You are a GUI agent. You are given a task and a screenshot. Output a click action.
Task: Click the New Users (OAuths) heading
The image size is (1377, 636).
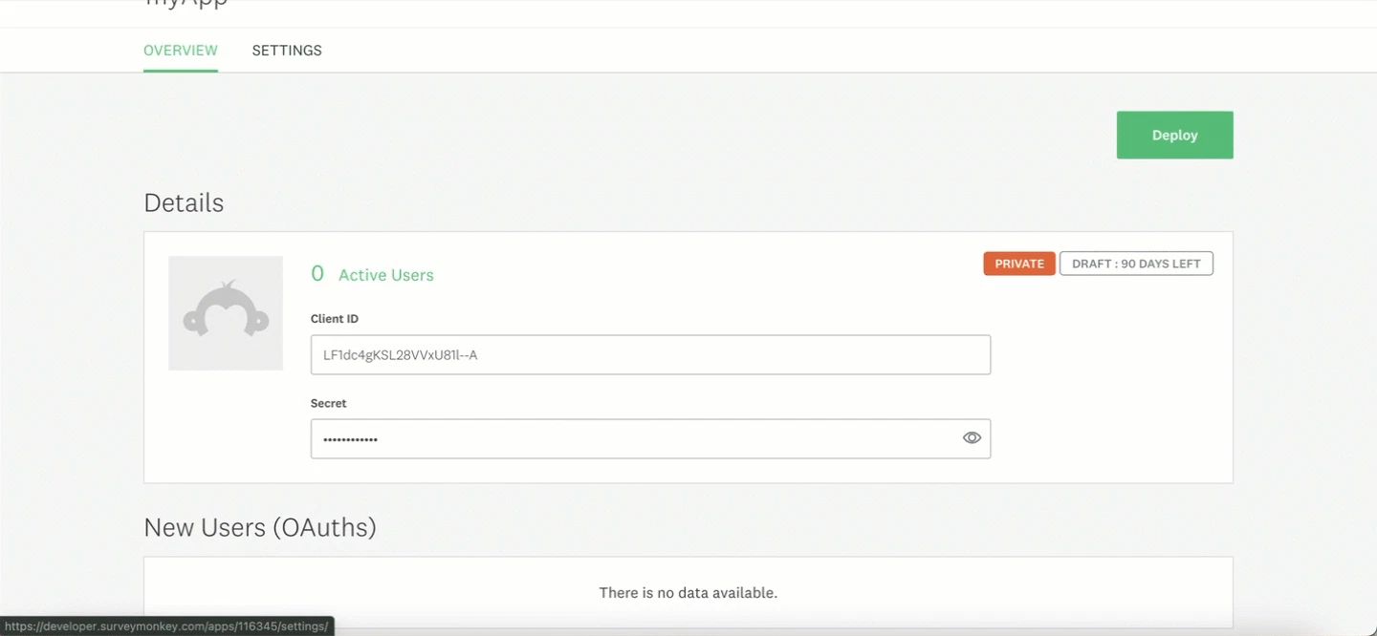[x=260, y=527]
